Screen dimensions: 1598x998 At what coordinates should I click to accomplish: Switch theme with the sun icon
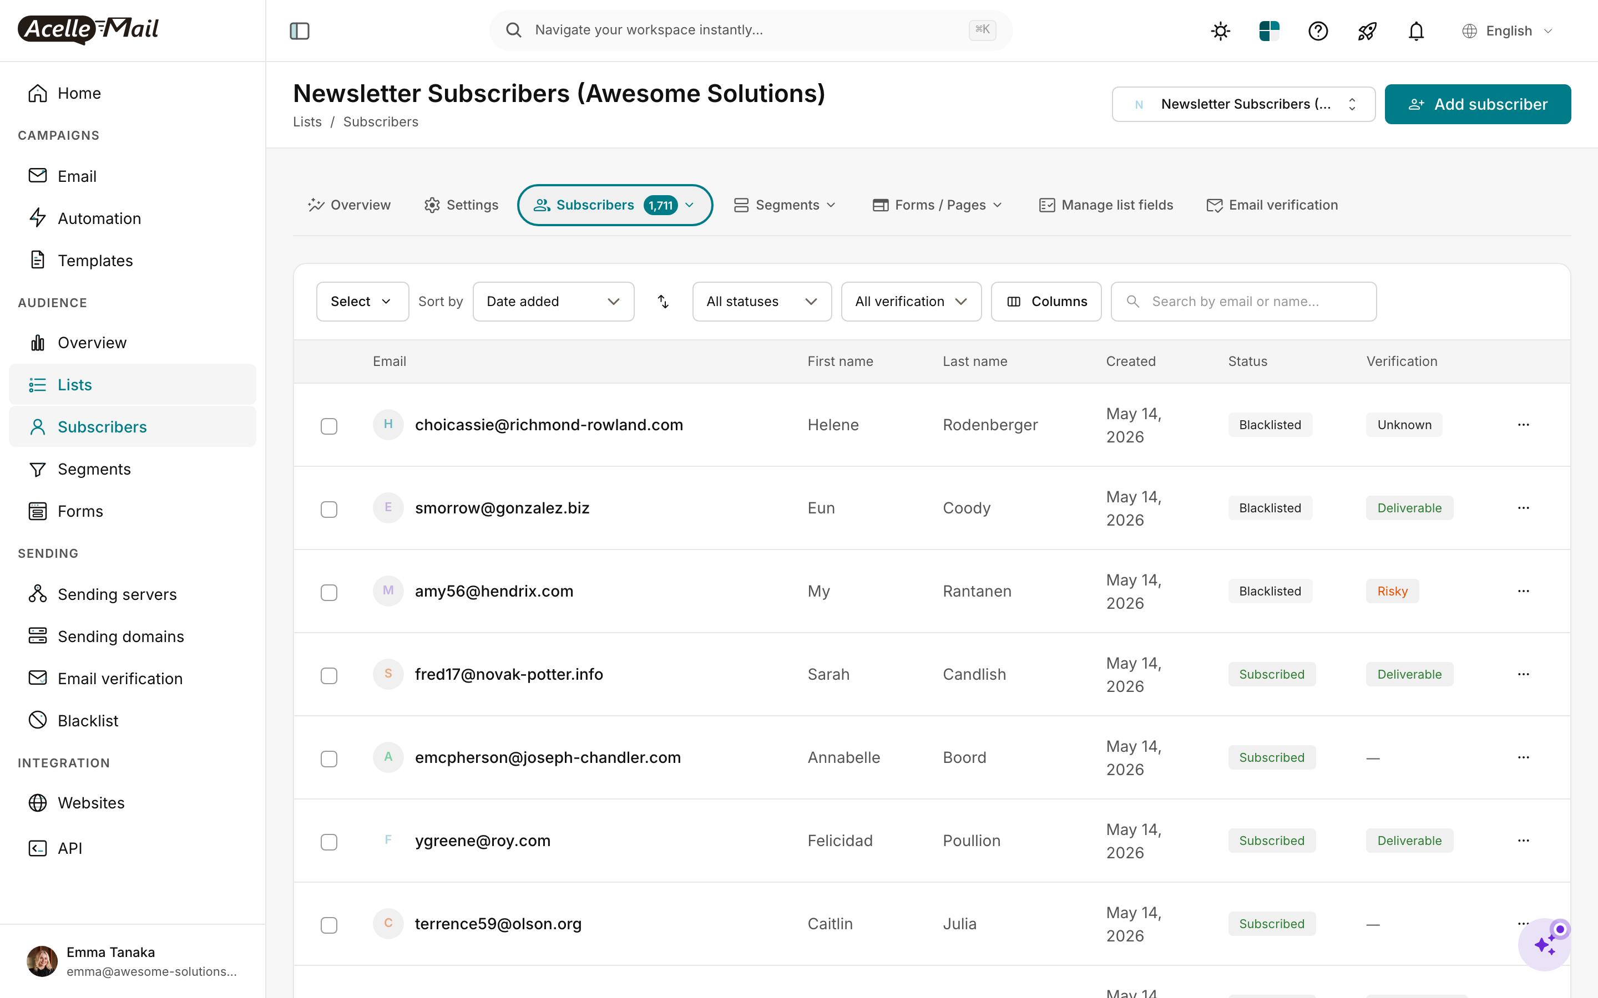[x=1220, y=31]
